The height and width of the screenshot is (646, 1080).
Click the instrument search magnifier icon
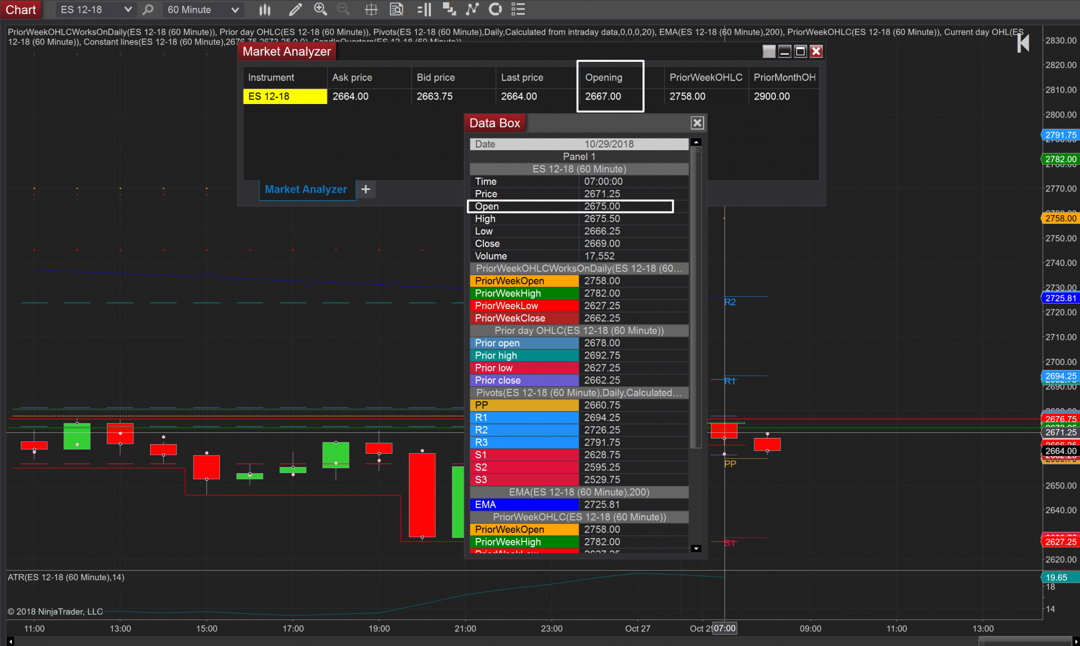pyautogui.click(x=148, y=10)
